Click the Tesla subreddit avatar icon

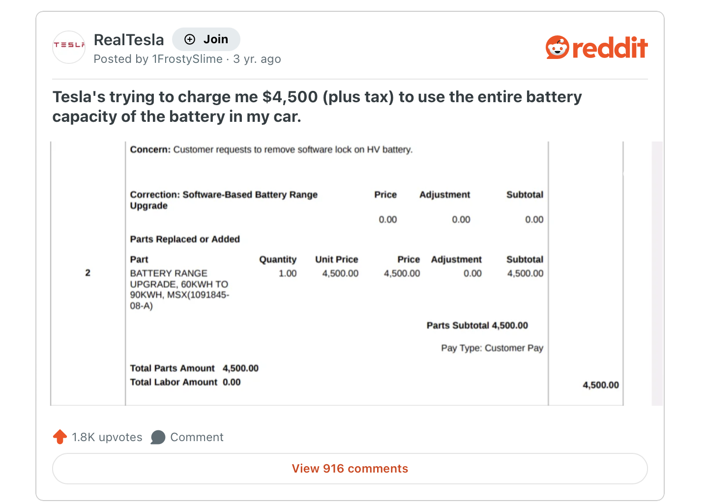[69, 47]
